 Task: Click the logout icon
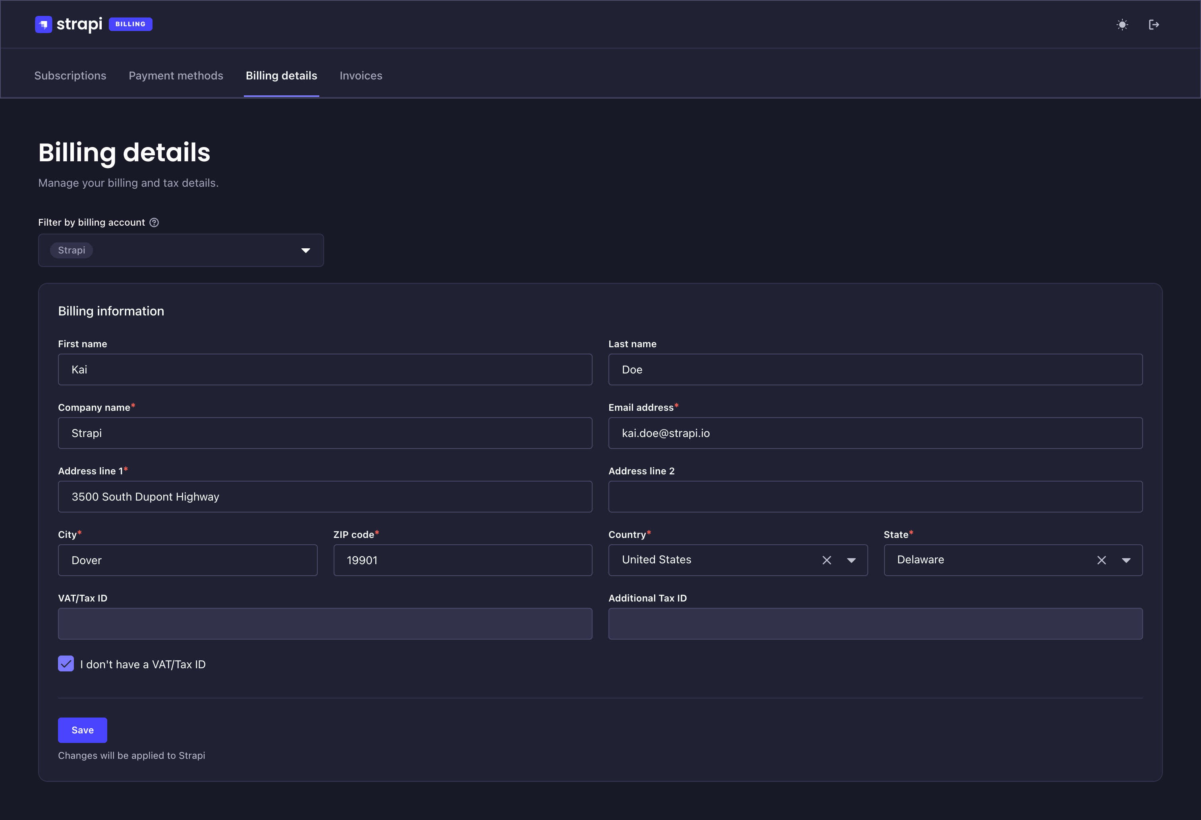pyautogui.click(x=1153, y=24)
